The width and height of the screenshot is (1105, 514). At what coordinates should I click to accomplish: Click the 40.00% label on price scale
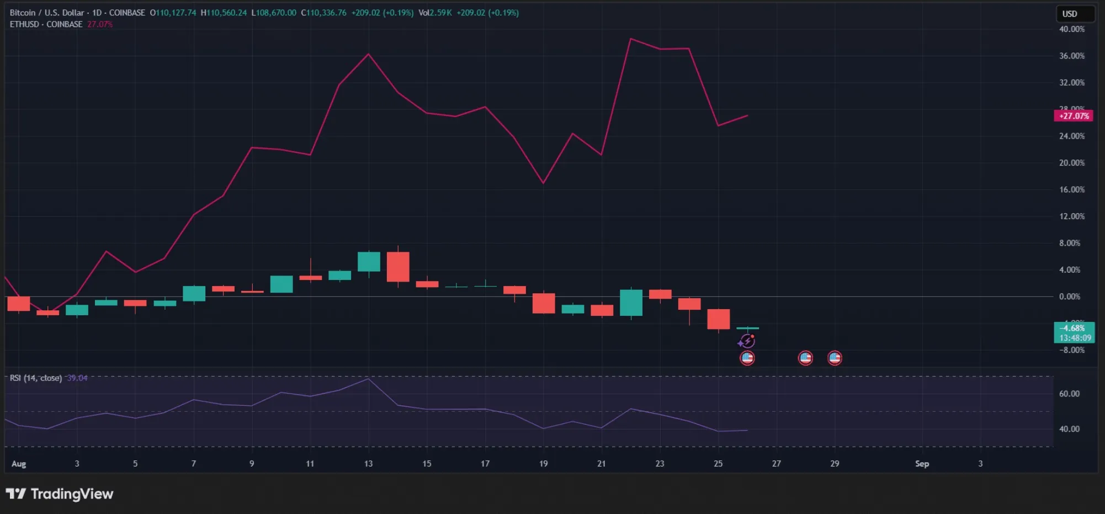click(x=1071, y=29)
